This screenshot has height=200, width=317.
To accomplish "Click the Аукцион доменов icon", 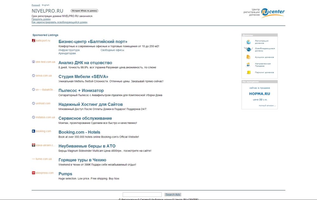I will (x=249, y=57).
